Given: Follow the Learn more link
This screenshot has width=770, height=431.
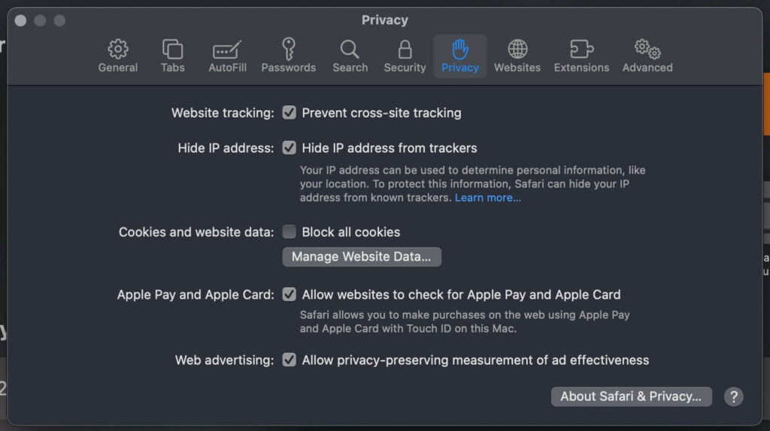Looking at the screenshot, I should (487, 198).
